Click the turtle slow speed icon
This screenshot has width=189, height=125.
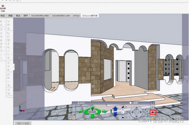pyautogui.click(x=123, y=117)
